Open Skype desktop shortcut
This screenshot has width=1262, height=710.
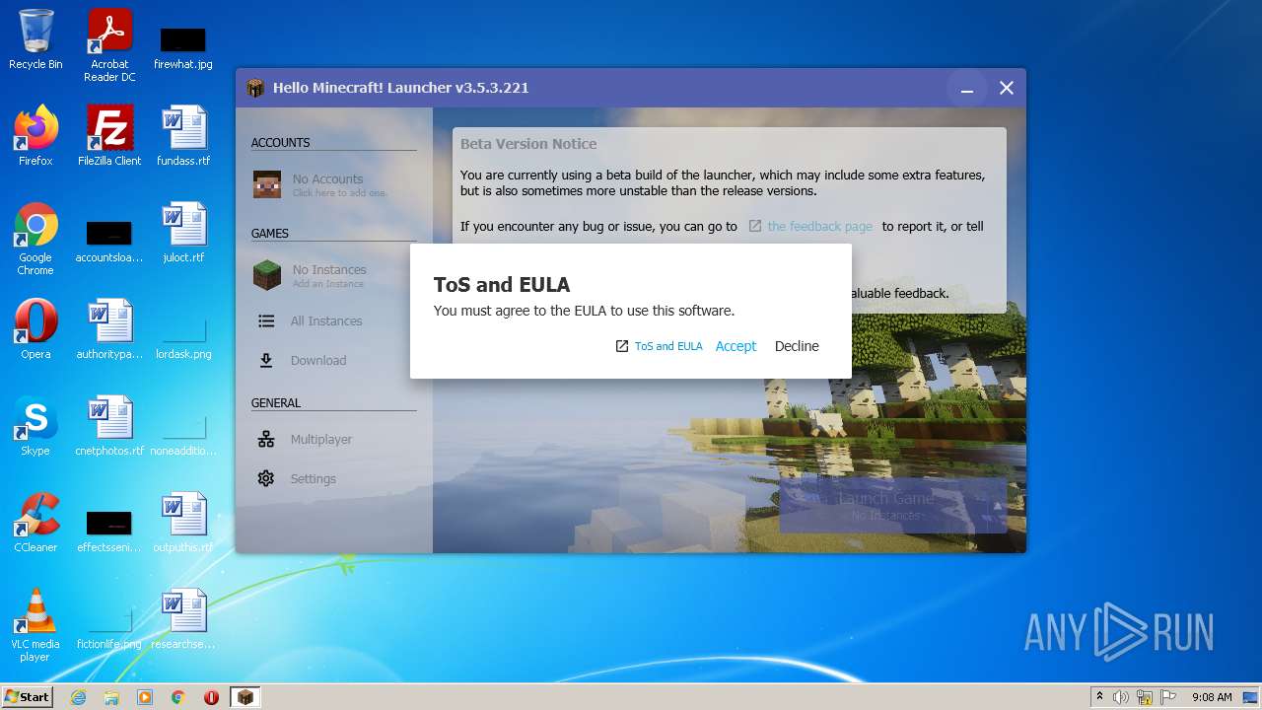[35, 426]
